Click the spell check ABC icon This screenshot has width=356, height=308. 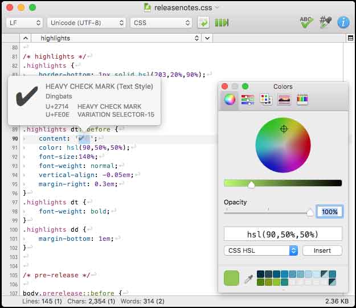point(306,22)
